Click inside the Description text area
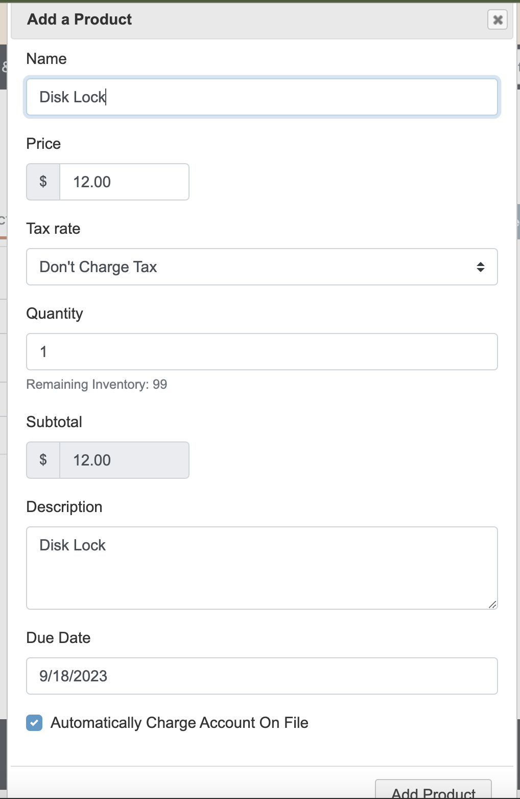The width and height of the screenshot is (520, 799). point(262,568)
